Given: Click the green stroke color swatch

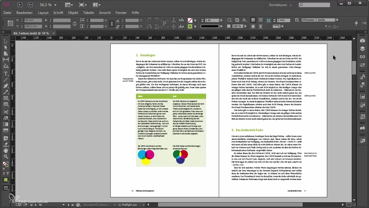Looking at the screenshot, I should click(190, 26).
